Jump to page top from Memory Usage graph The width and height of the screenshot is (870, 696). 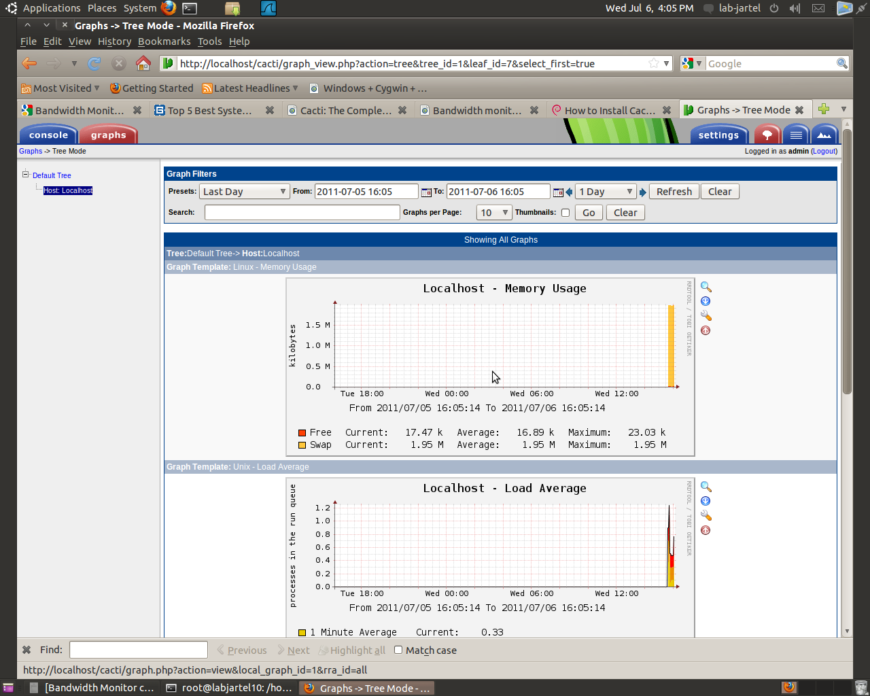(706, 330)
